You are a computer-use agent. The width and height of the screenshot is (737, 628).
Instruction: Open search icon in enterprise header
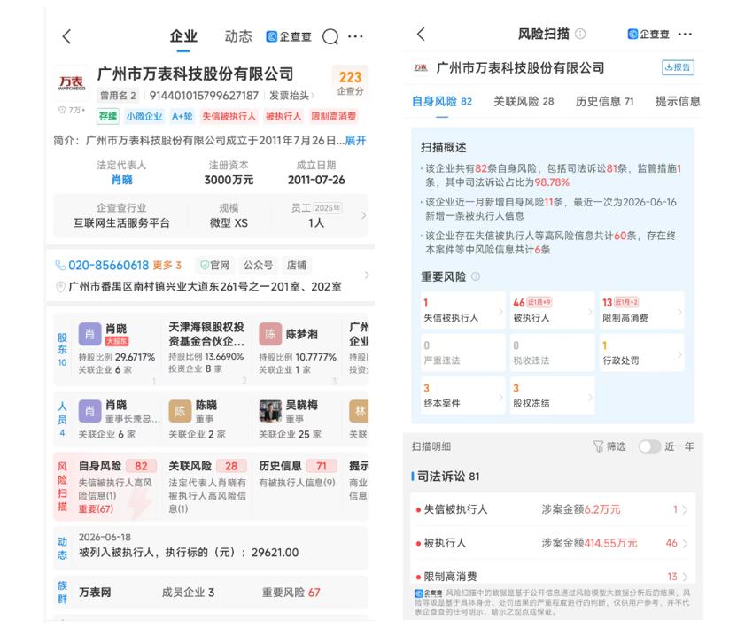pyautogui.click(x=330, y=36)
